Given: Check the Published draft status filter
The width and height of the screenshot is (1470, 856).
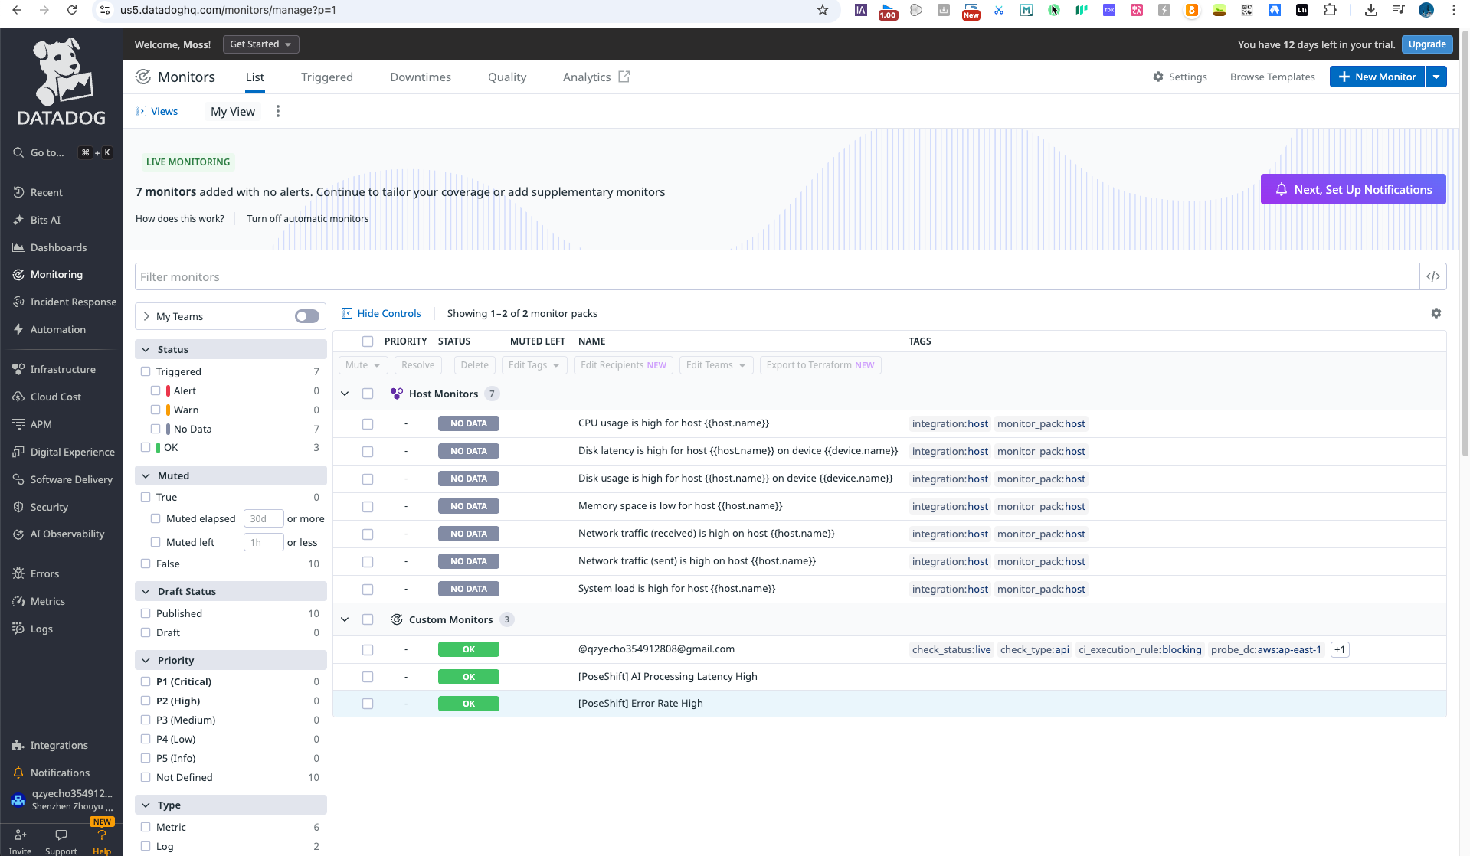Looking at the screenshot, I should tap(146, 613).
